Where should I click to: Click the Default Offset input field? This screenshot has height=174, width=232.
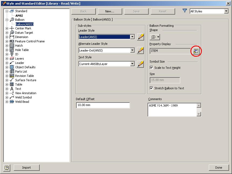(x=103, y=105)
